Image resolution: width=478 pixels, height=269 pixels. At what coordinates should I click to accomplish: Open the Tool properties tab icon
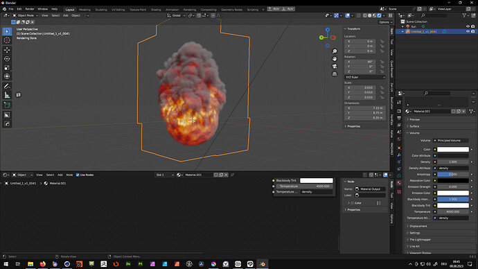(399, 103)
